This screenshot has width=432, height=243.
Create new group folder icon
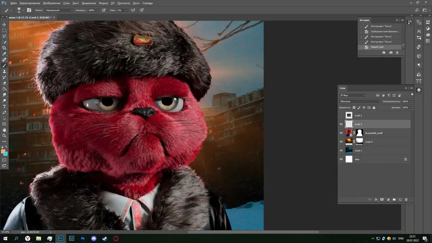pos(394,199)
